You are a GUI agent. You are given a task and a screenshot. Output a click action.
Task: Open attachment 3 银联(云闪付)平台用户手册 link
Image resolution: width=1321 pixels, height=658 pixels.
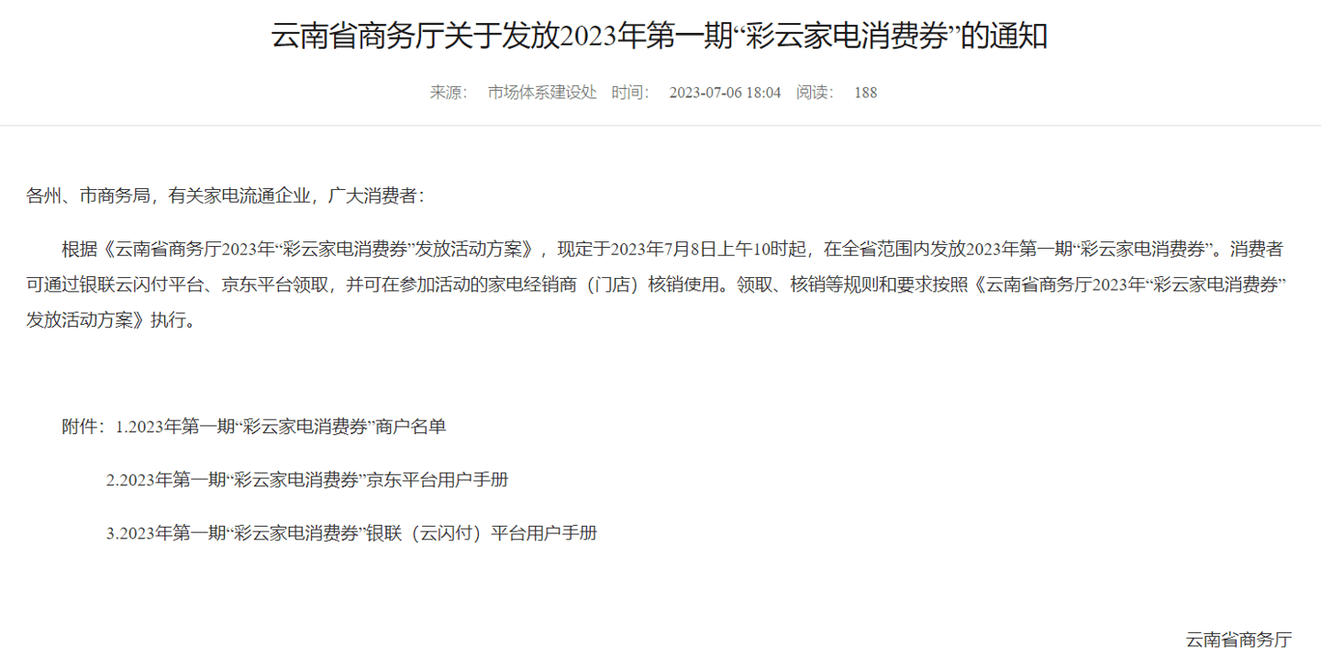[351, 533]
